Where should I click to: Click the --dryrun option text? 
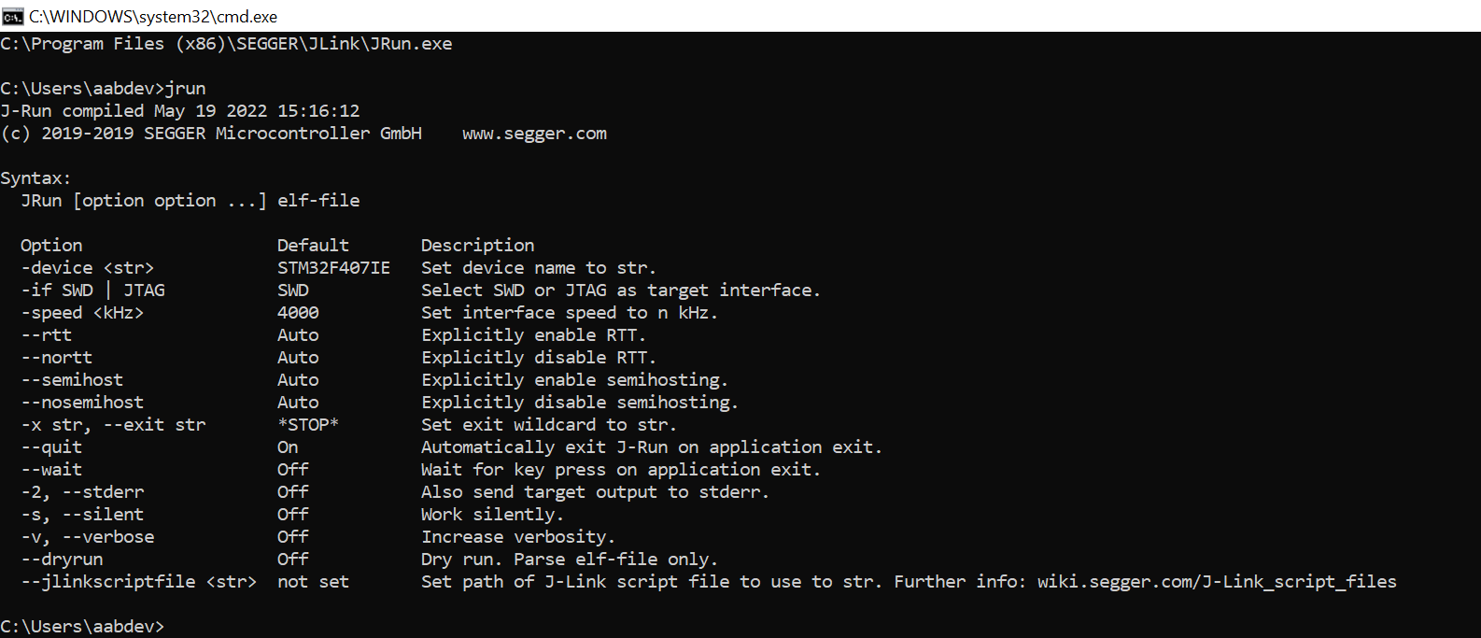[62, 560]
